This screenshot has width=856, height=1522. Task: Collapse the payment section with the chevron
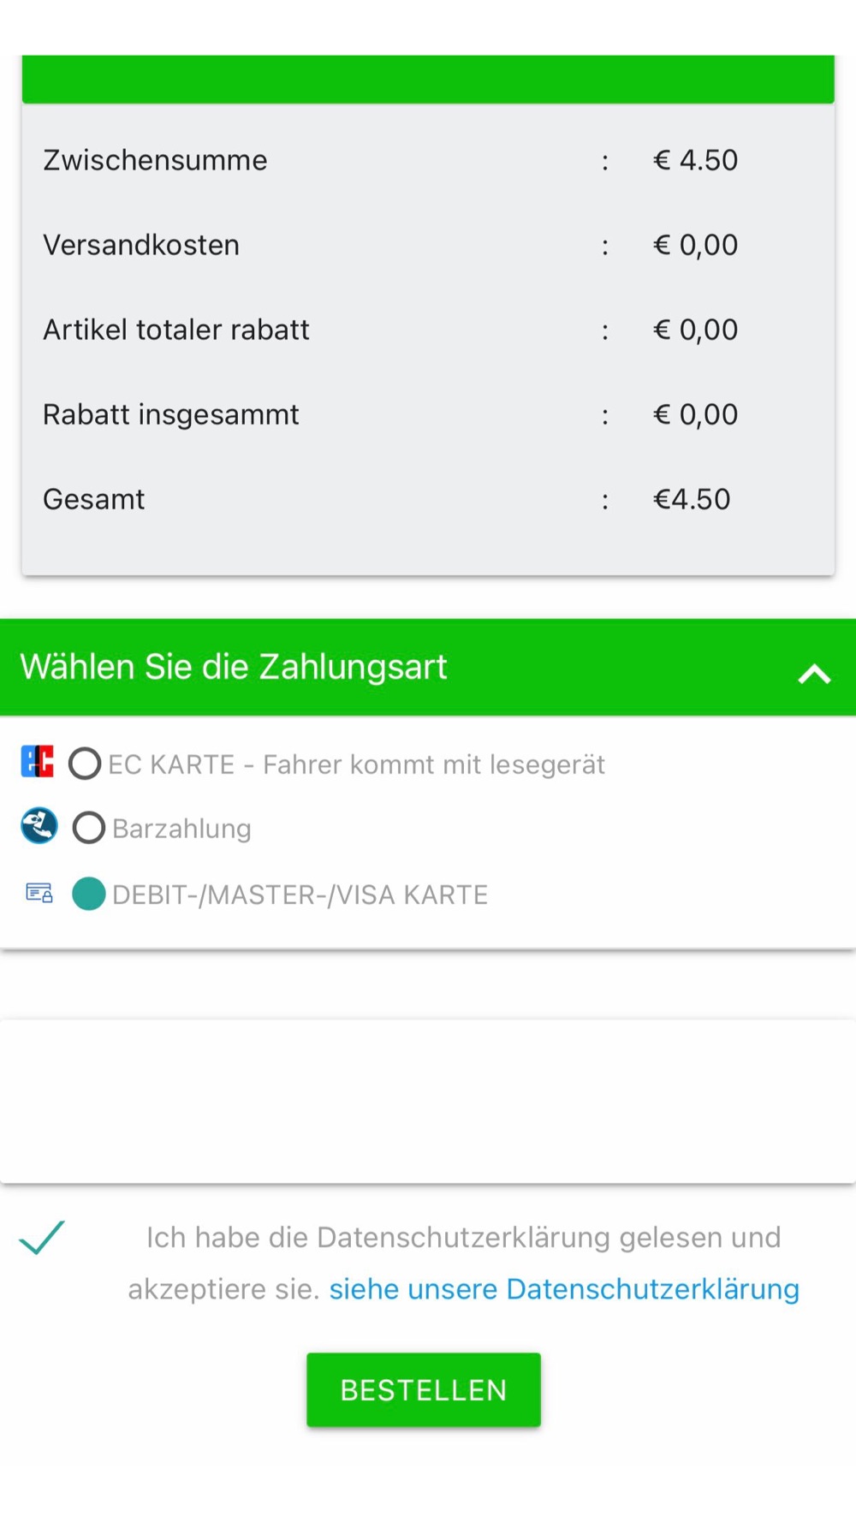(814, 675)
